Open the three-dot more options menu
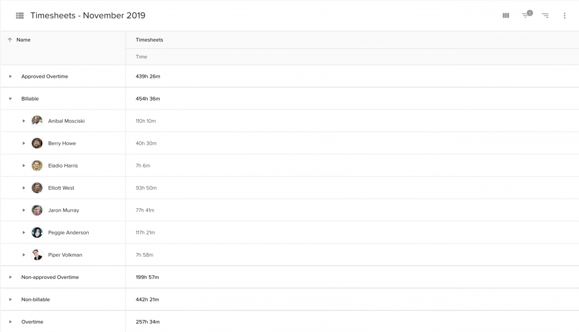Image resolution: width=579 pixels, height=332 pixels. pos(565,16)
